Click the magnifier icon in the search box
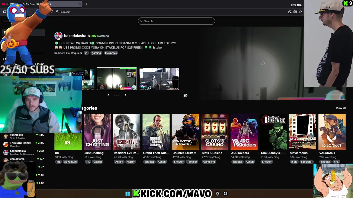The height and width of the screenshot is (198, 353). (142, 21)
